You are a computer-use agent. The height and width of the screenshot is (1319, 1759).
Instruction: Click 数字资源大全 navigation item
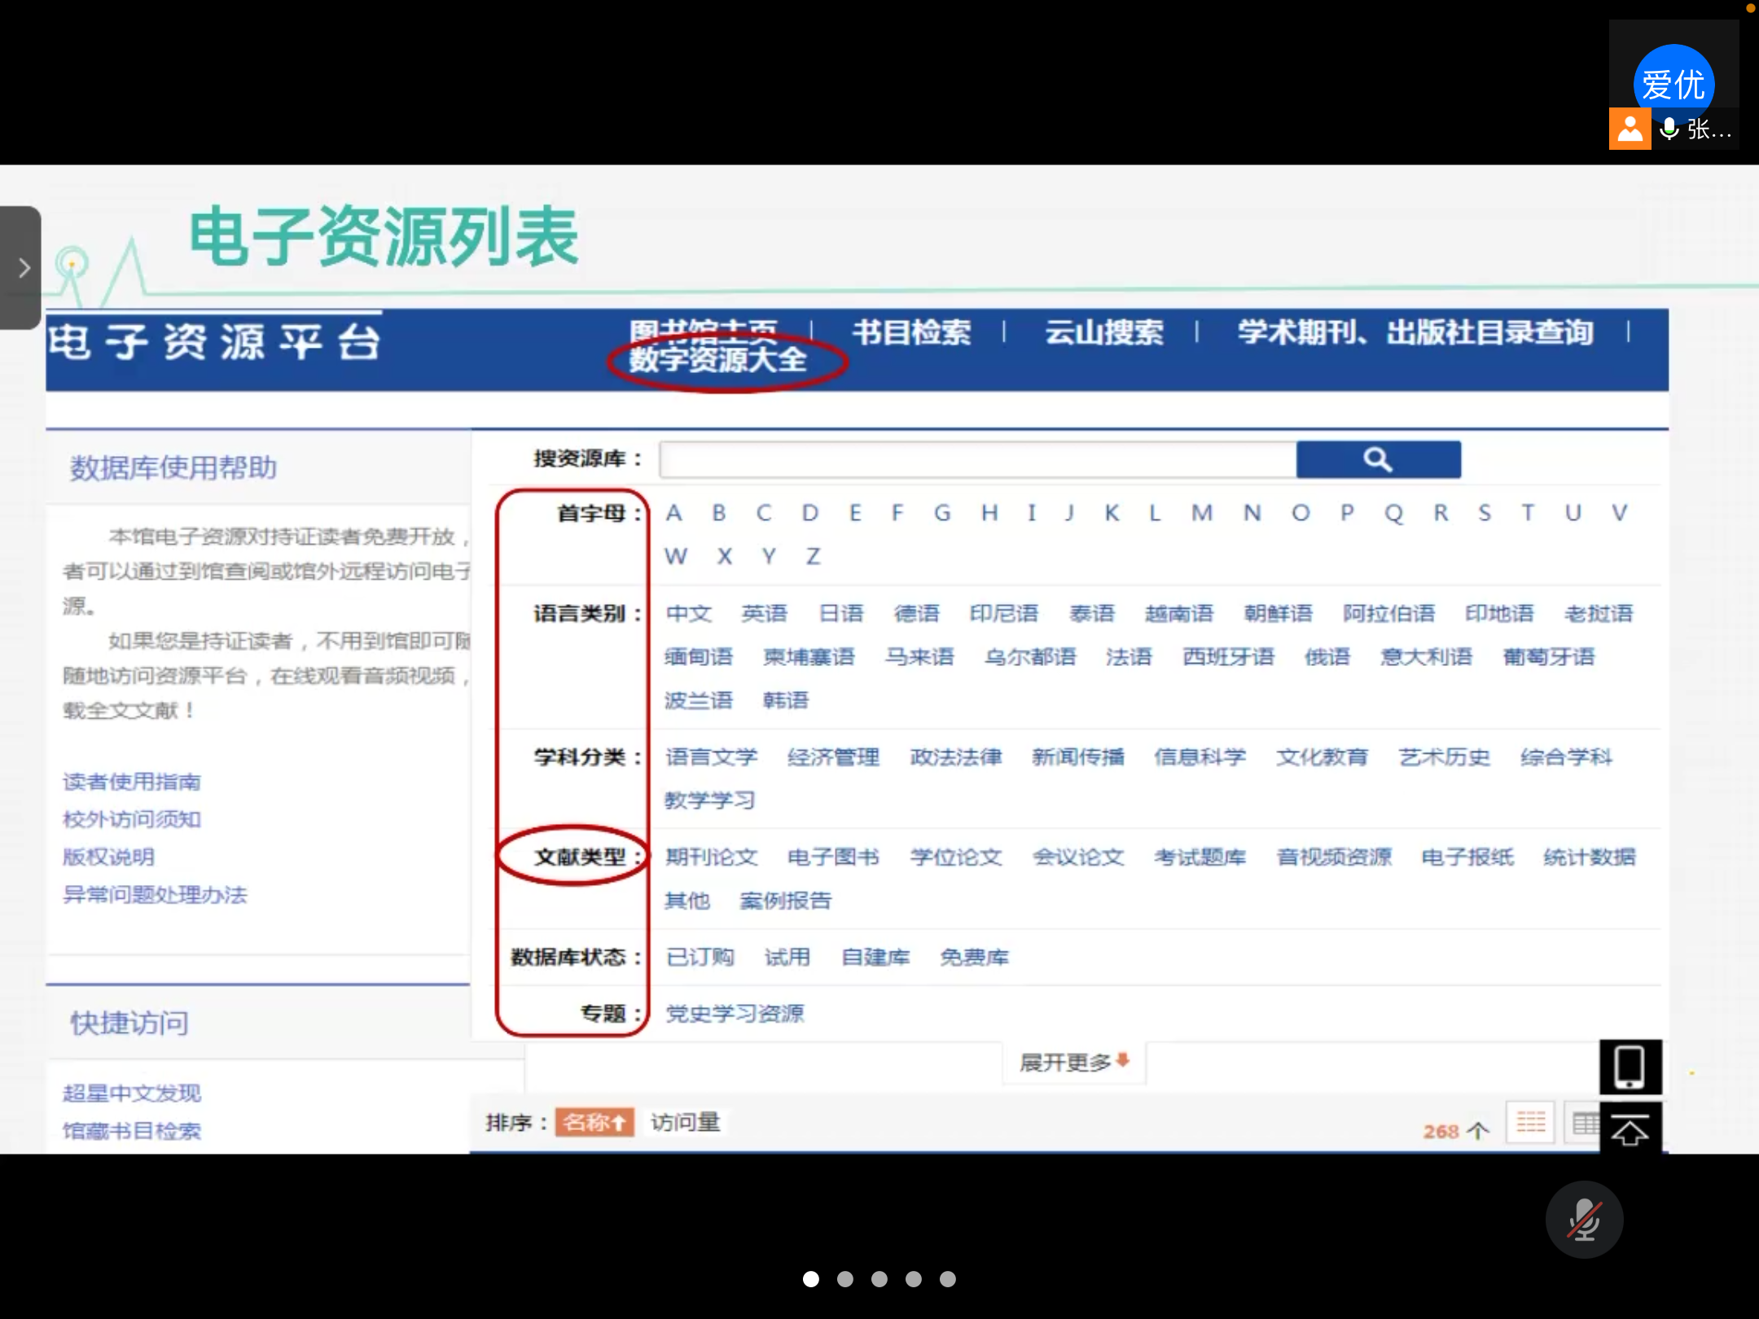click(717, 359)
